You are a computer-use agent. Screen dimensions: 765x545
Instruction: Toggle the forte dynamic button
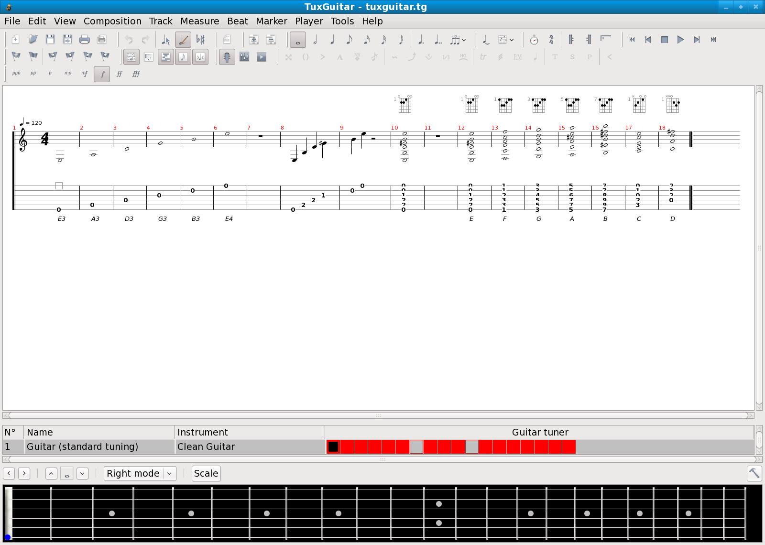coord(102,74)
